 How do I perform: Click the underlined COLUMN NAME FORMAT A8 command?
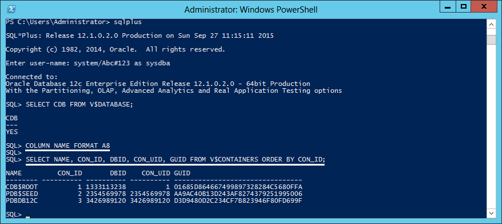(x=68, y=146)
